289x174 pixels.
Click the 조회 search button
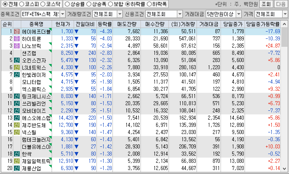point(266,4)
